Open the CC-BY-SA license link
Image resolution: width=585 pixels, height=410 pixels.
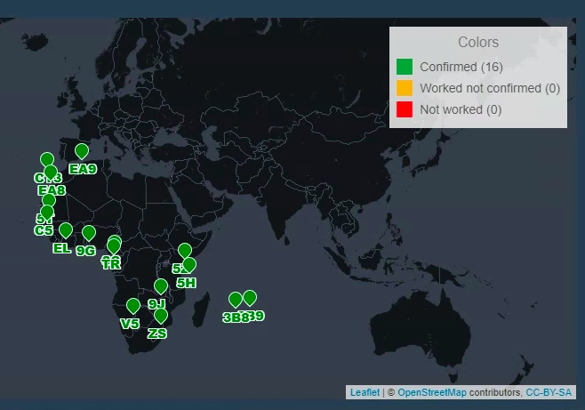549,392
